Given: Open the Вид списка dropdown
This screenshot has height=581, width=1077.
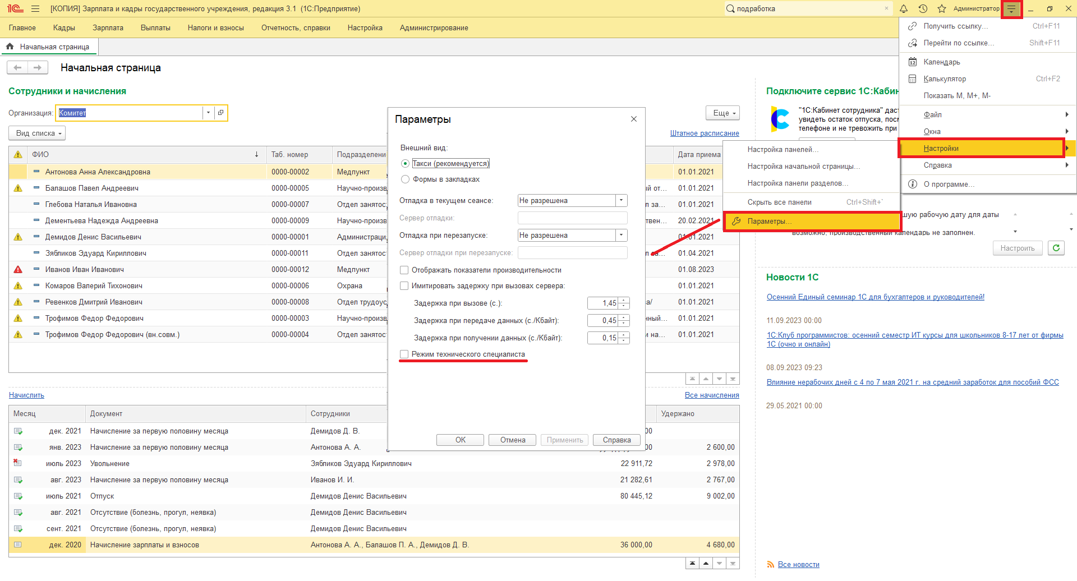Looking at the screenshot, I should point(37,133).
